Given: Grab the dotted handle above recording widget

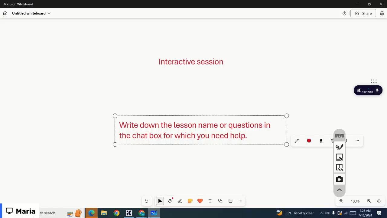Looking at the screenshot, I should 374,81.
